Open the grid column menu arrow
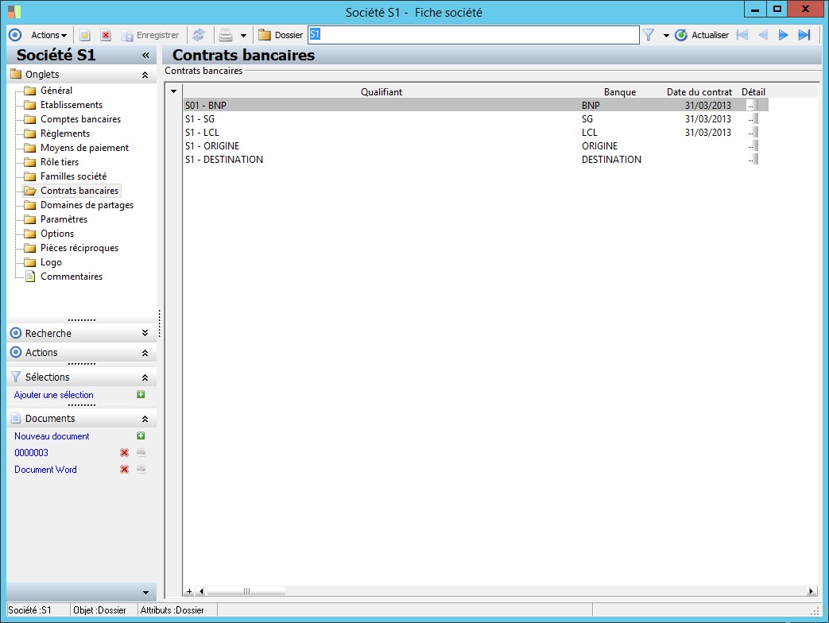 [x=173, y=91]
